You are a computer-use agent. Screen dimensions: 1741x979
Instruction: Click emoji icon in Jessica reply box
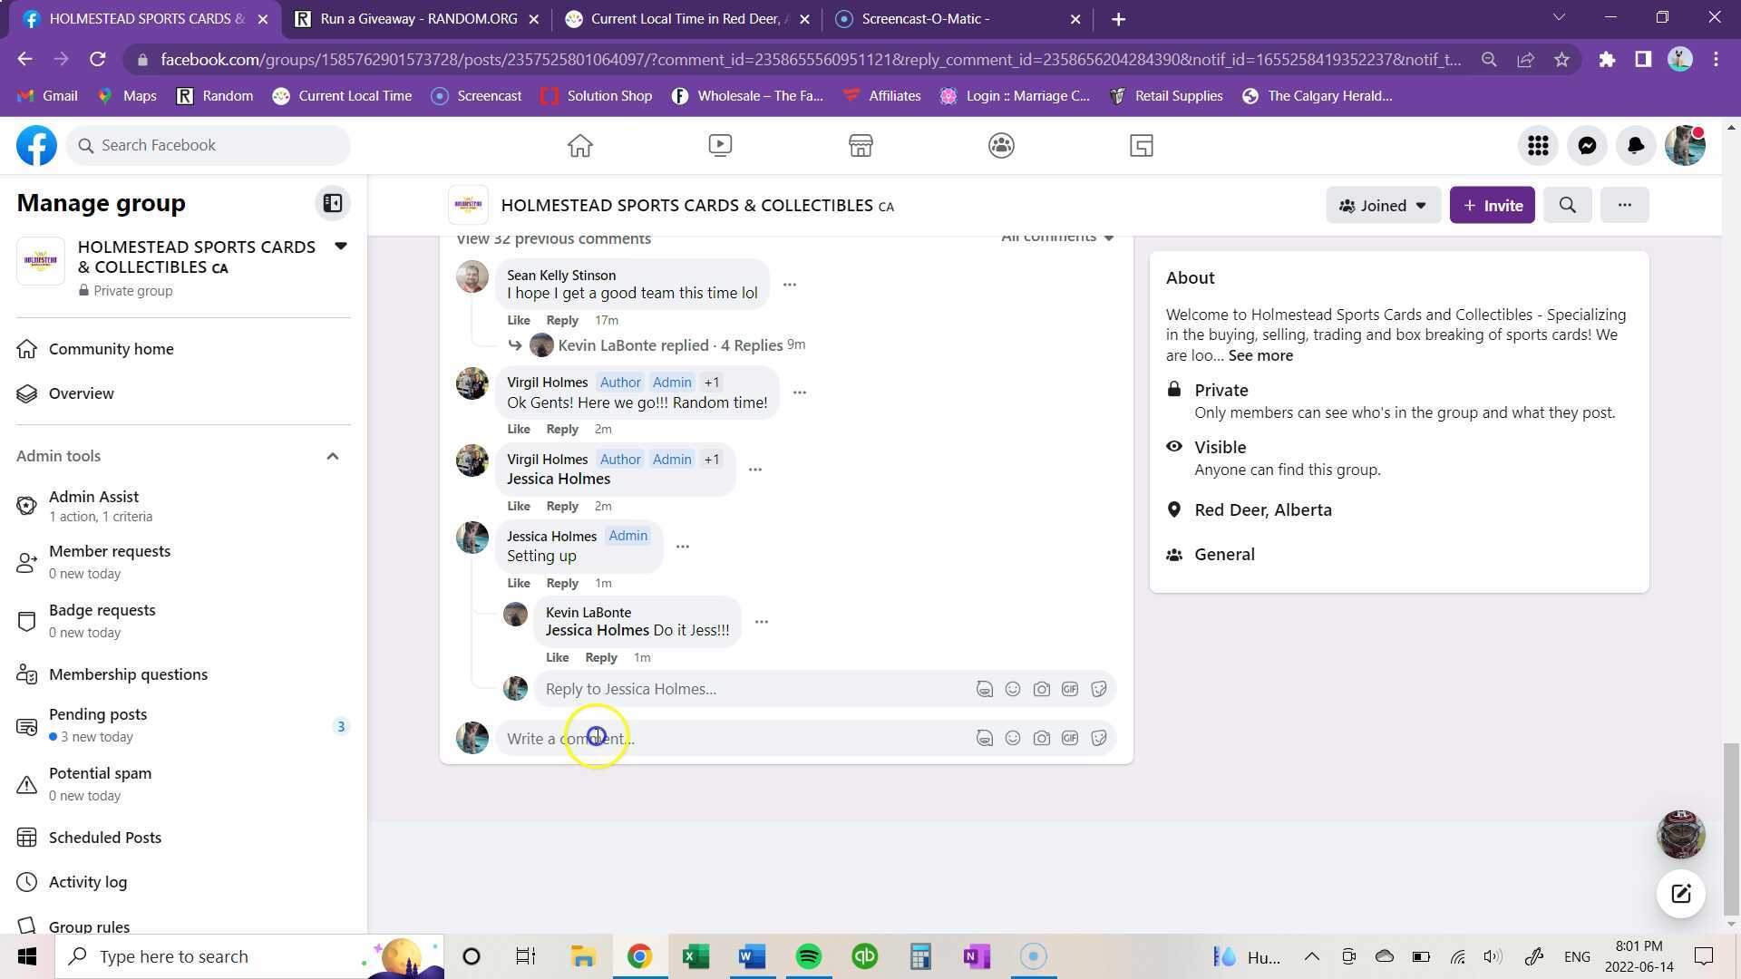click(x=1013, y=689)
